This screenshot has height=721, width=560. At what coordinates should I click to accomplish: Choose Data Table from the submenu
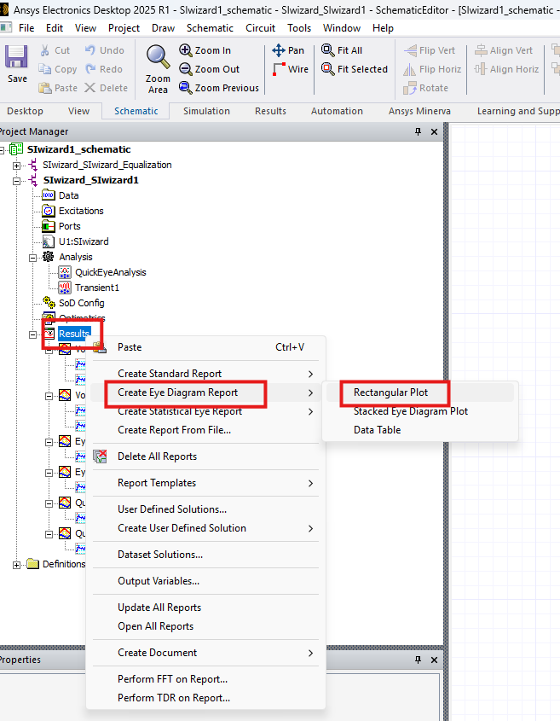coord(420,430)
